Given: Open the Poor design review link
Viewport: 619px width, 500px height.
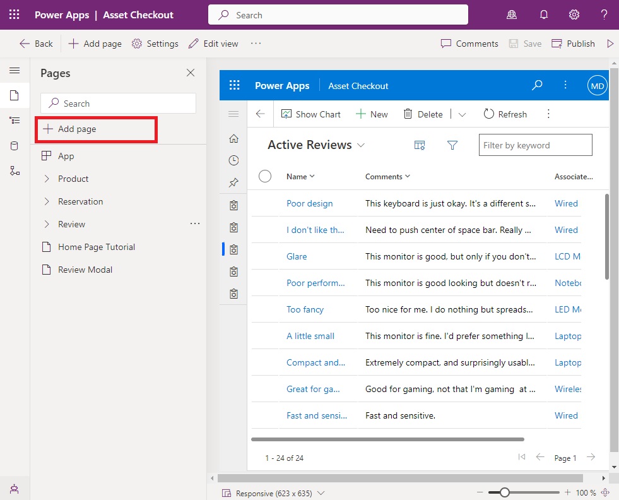Looking at the screenshot, I should (309, 203).
